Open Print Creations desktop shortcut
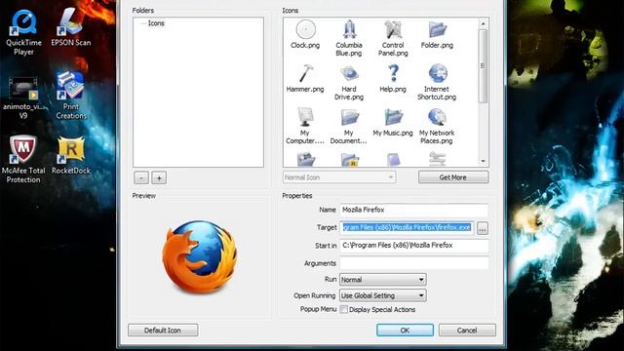624x351 pixels. coord(71,96)
